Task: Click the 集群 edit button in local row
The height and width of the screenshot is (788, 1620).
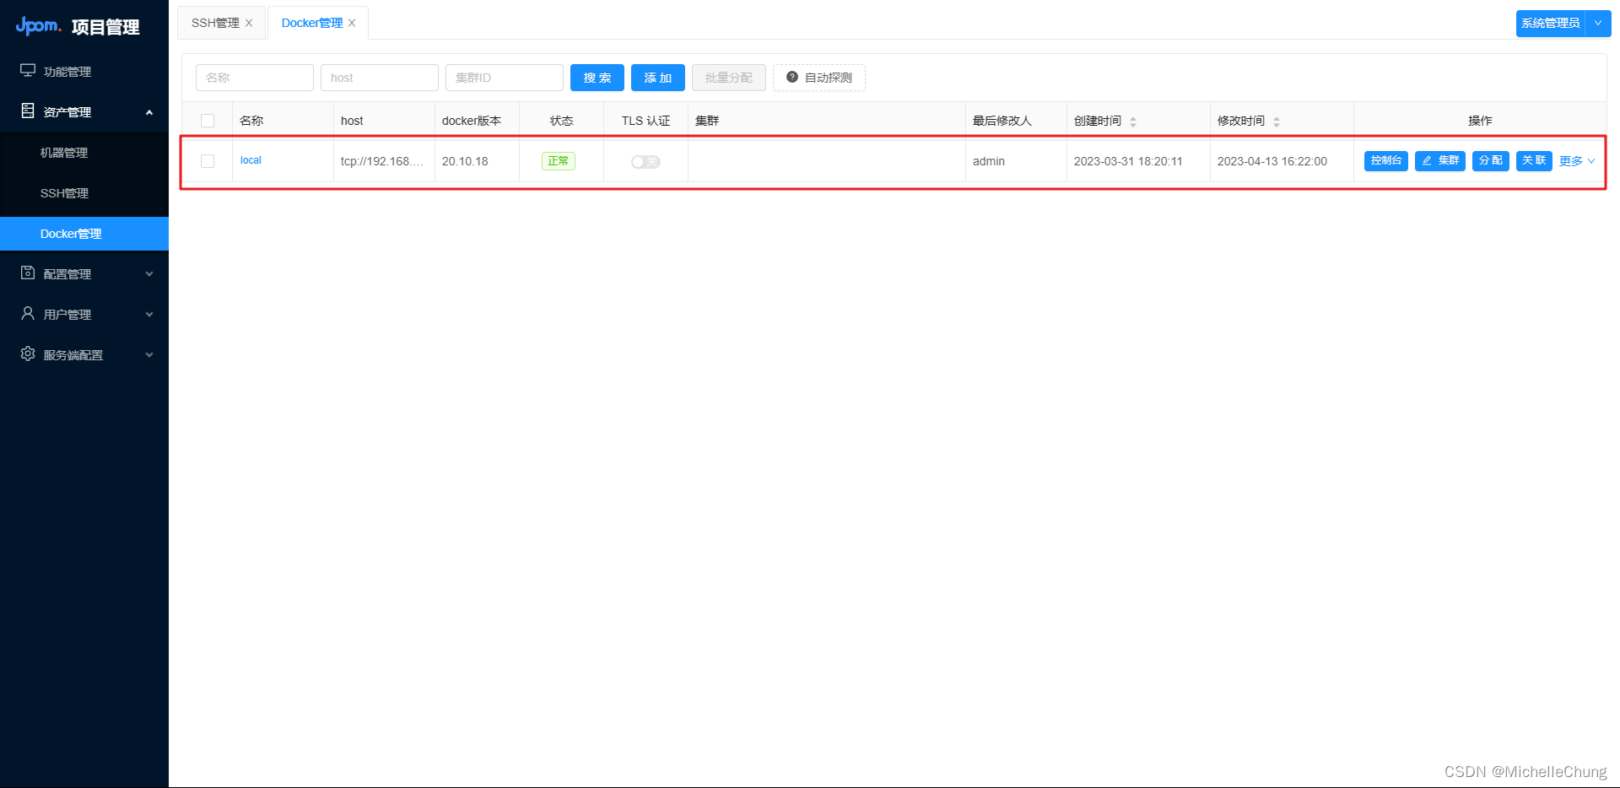Action: pyautogui.click(x=1440, y=160)
